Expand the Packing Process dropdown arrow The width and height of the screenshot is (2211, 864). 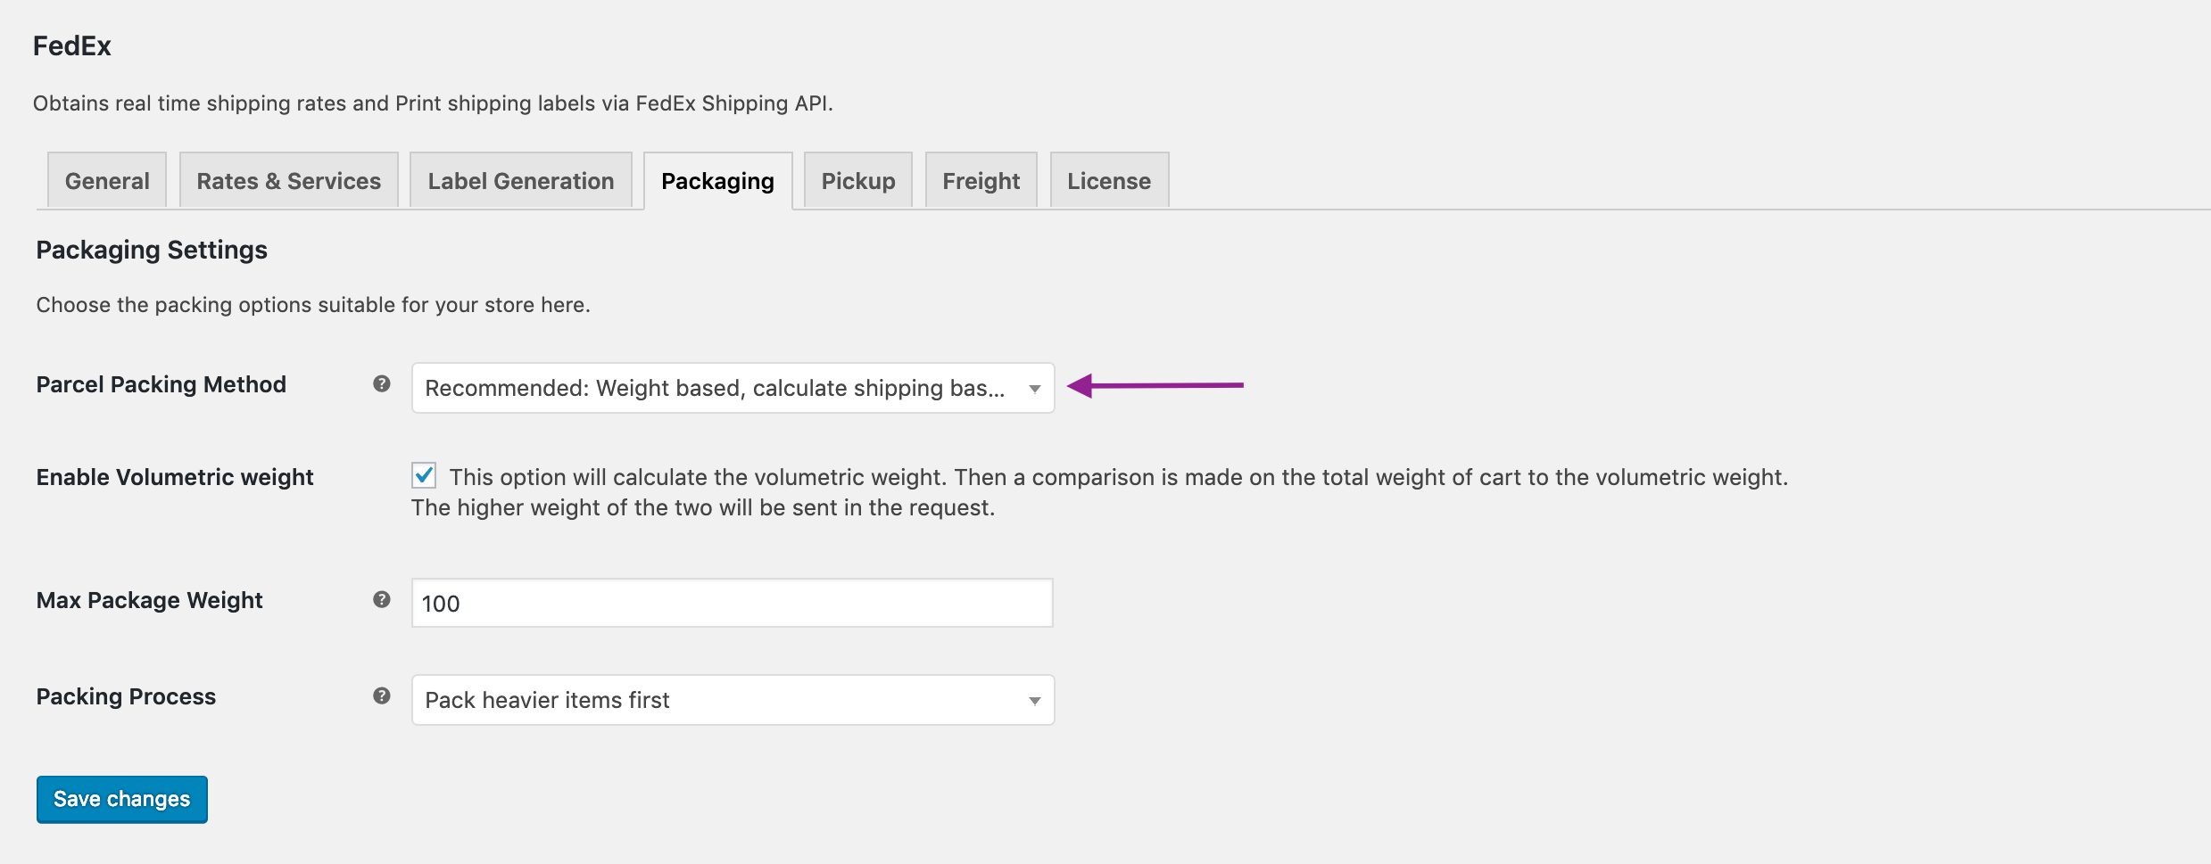pos(1034,701)
